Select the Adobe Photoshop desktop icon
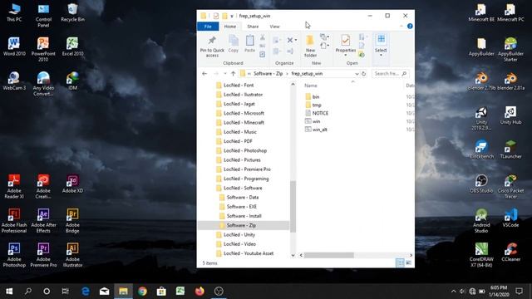This screenshot has height=299, width=532. click(14, 255)
